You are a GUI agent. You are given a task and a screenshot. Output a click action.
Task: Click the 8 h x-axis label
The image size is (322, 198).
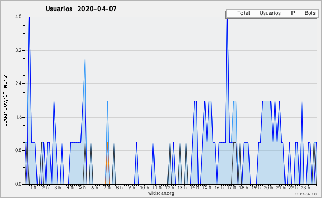(x=119, y=187)
